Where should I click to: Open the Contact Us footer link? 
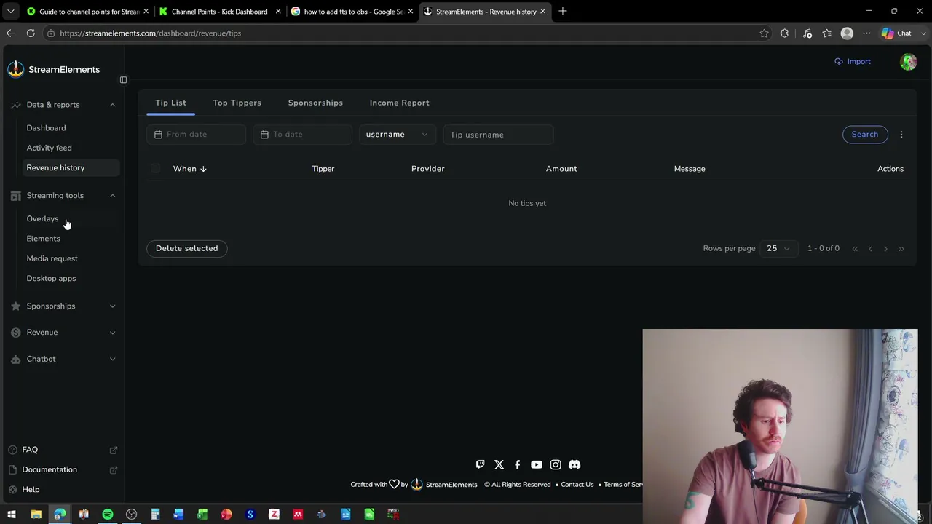pos(577,485)
